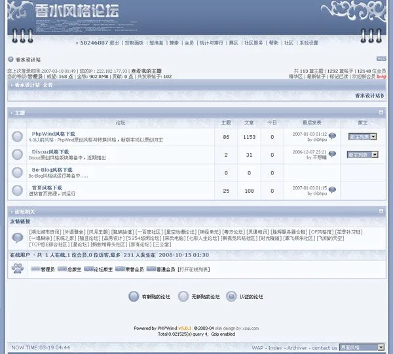Click the paw icon beside online users list
The image size is (393, 354).
click(x=18, y=268)
